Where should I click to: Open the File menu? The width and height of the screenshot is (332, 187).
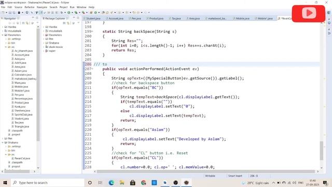pyautogui.click(x=3, y=7)
